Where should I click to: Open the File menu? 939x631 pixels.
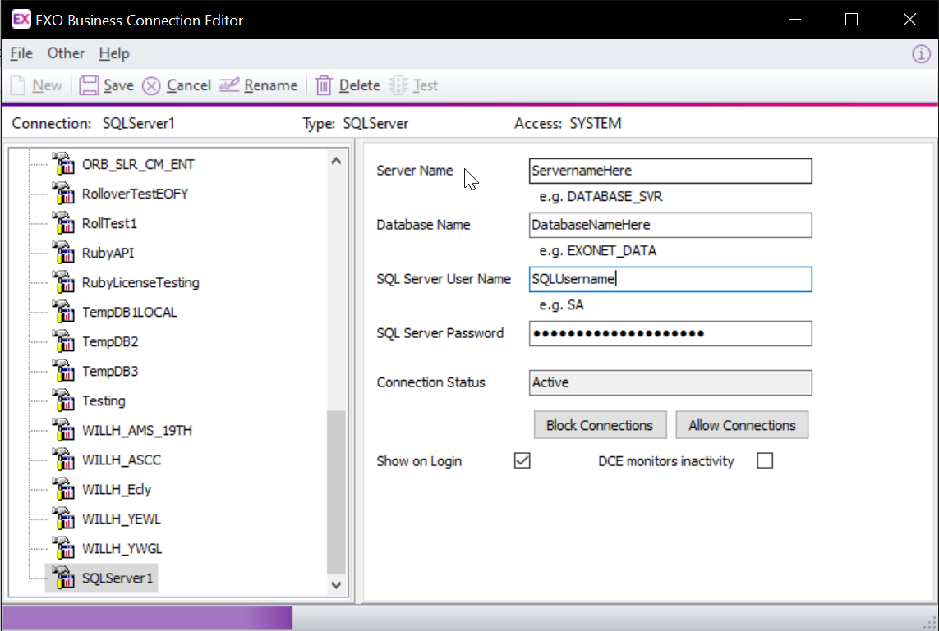tap(21, 53)
